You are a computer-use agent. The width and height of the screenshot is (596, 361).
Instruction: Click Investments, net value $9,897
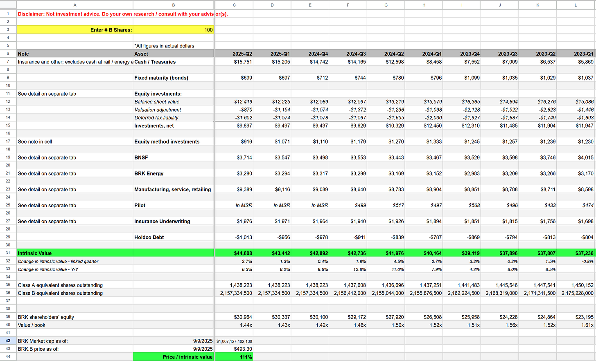[244, 126]
